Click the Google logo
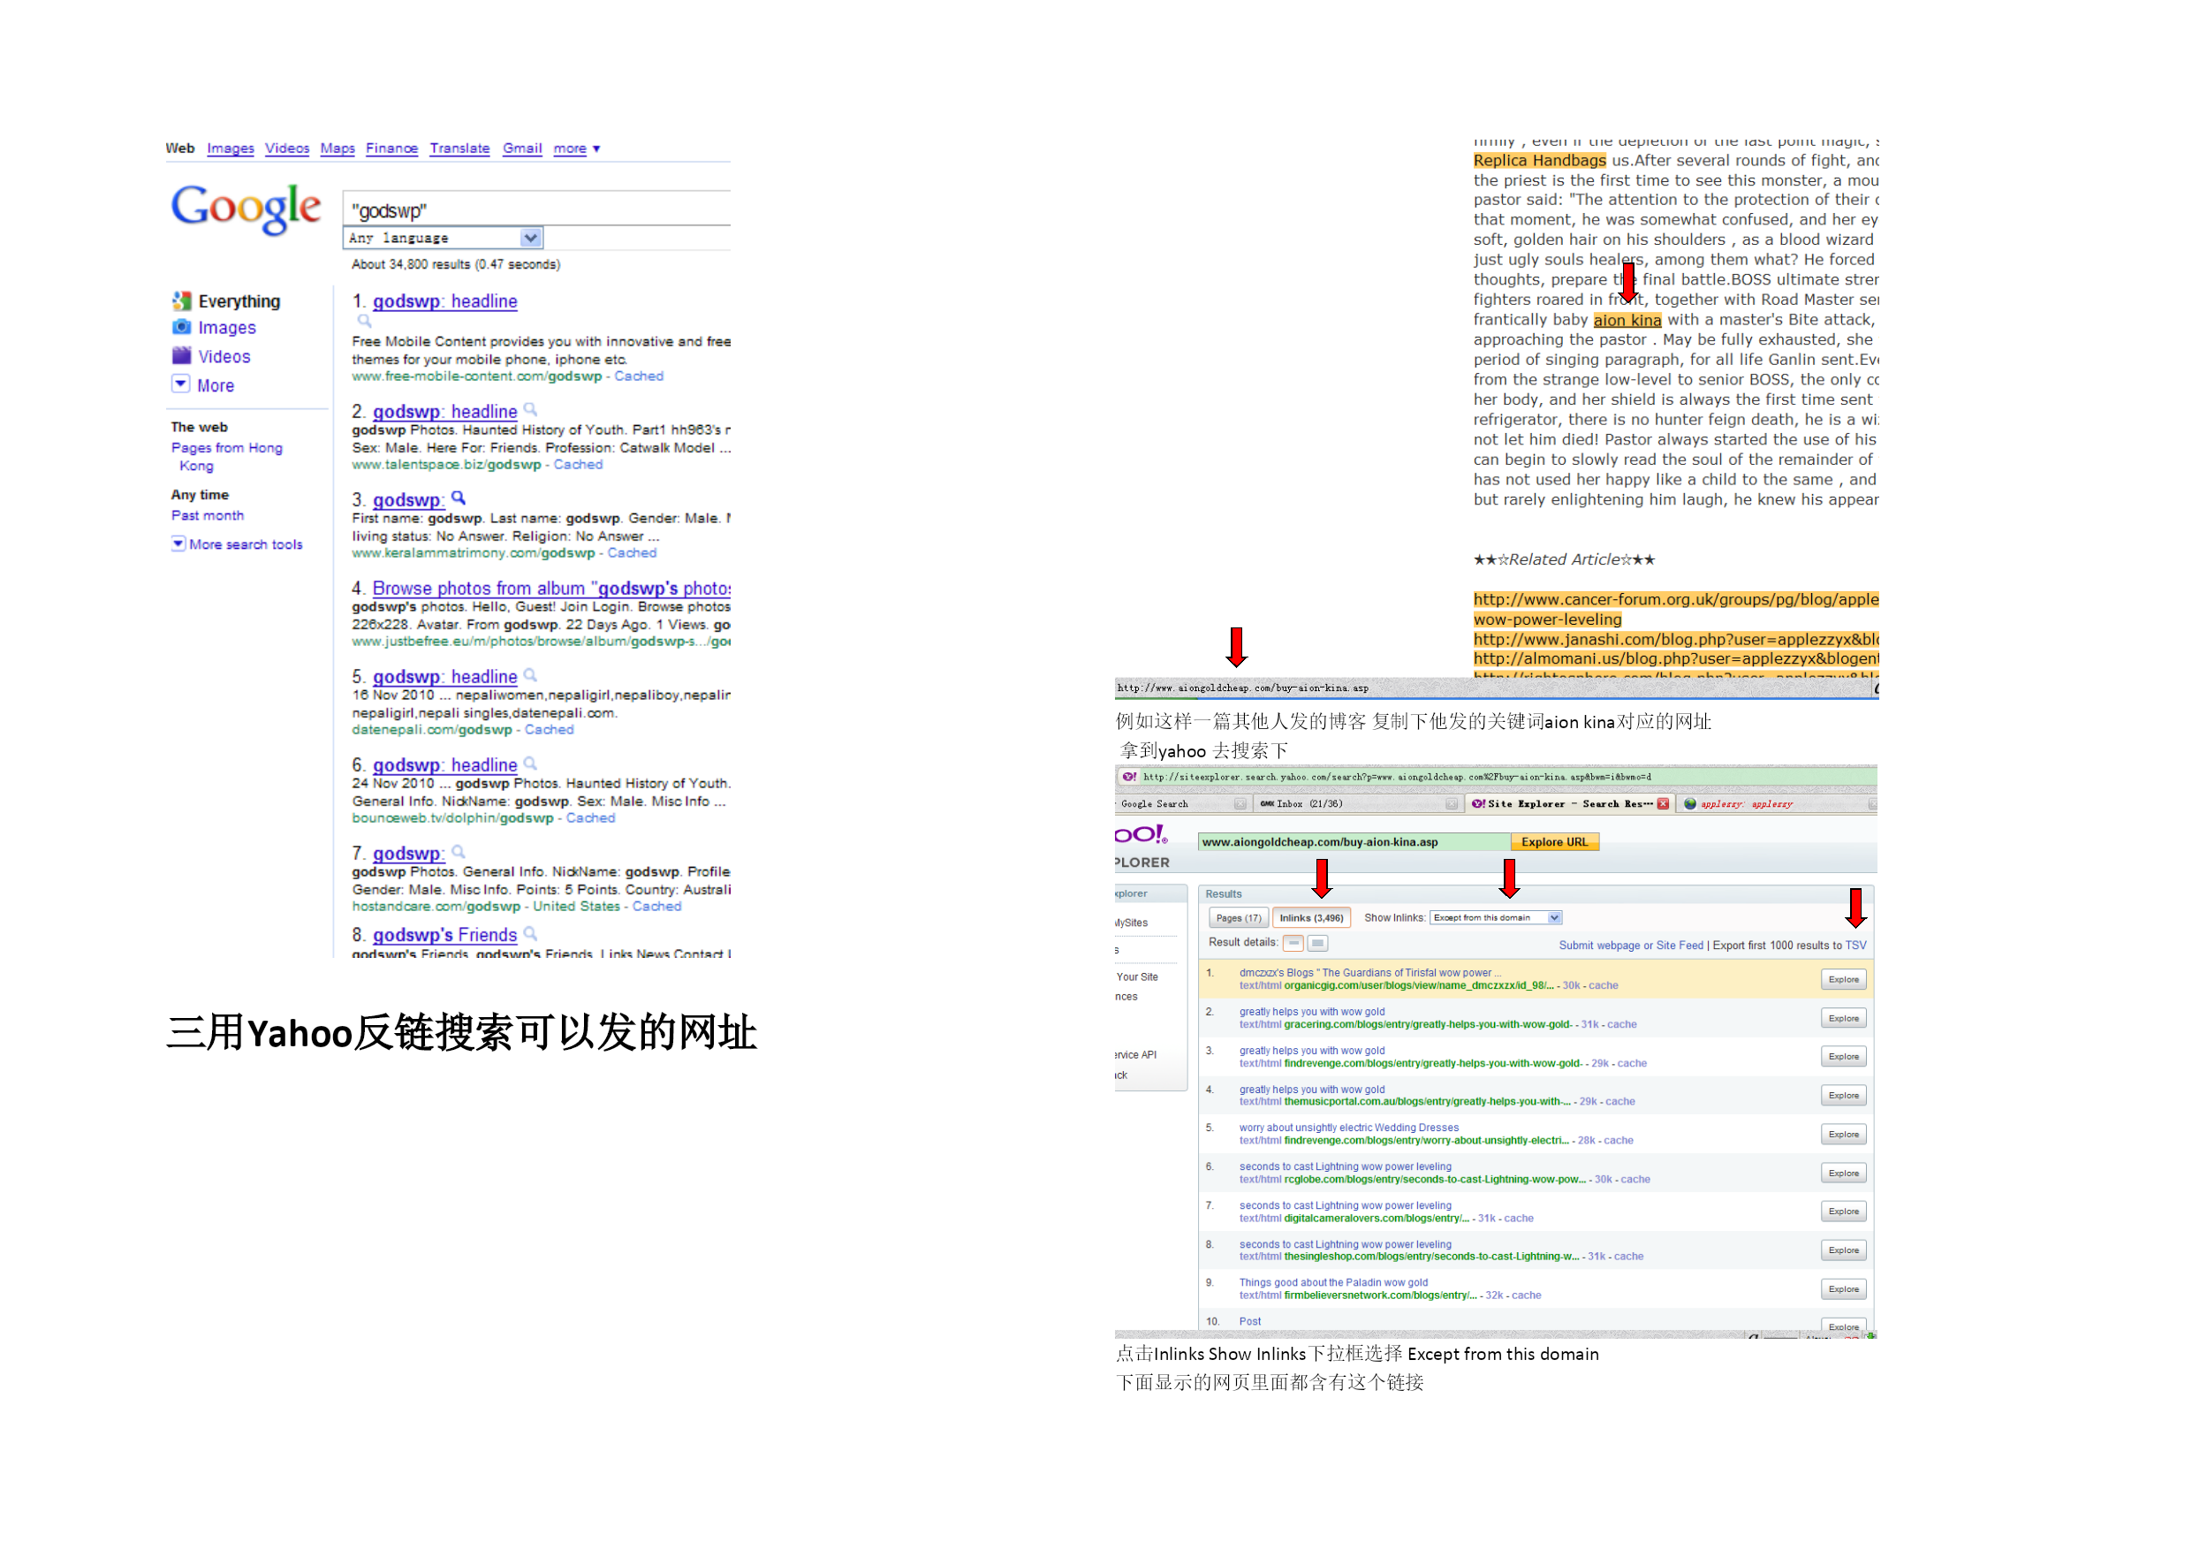 click(x=246, y=209)
